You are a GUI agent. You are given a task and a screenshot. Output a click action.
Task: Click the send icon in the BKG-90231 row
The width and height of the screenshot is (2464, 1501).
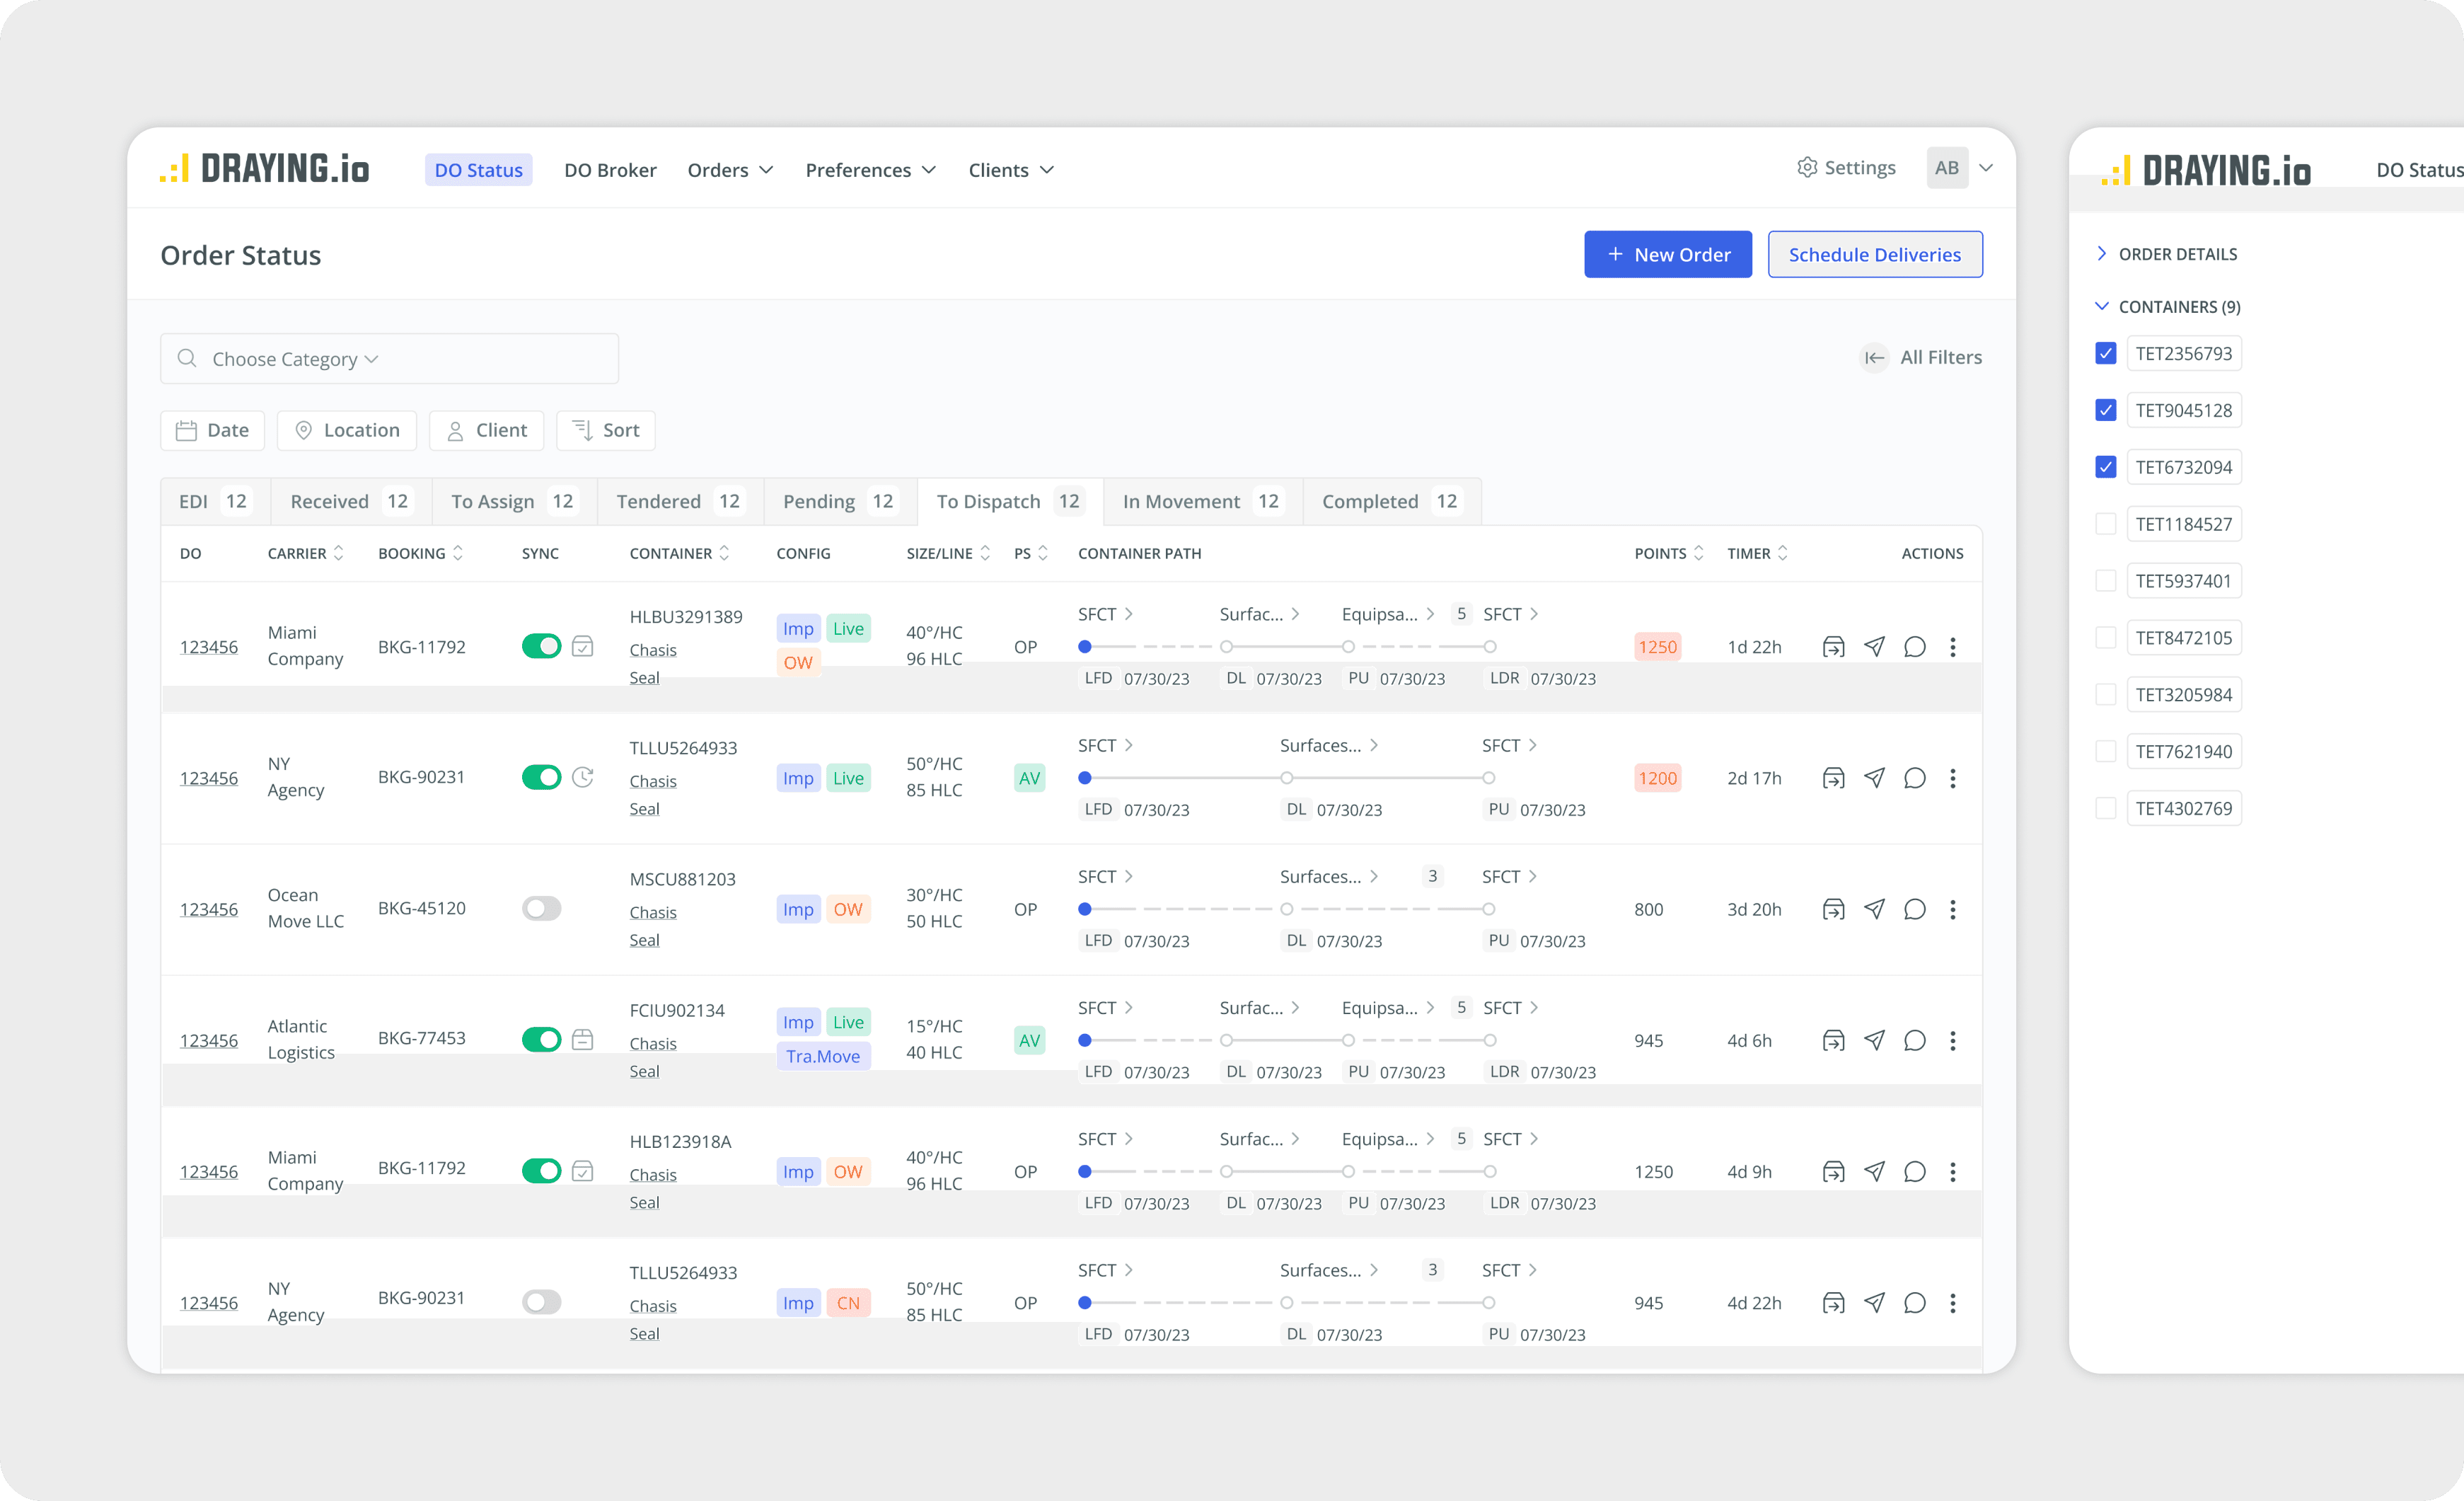[x=1874, y=778]
